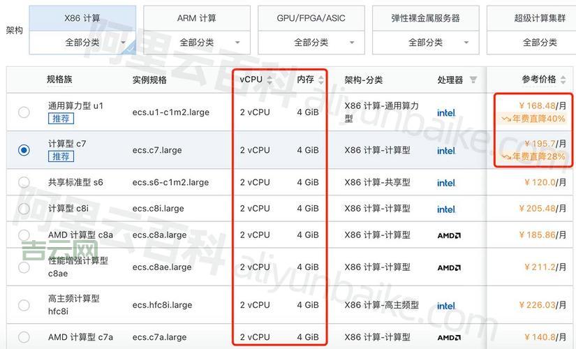Click AMD logo in ecs.c8a.large row
This screenshot has height=349, width=576.
(x=448, y=235)
